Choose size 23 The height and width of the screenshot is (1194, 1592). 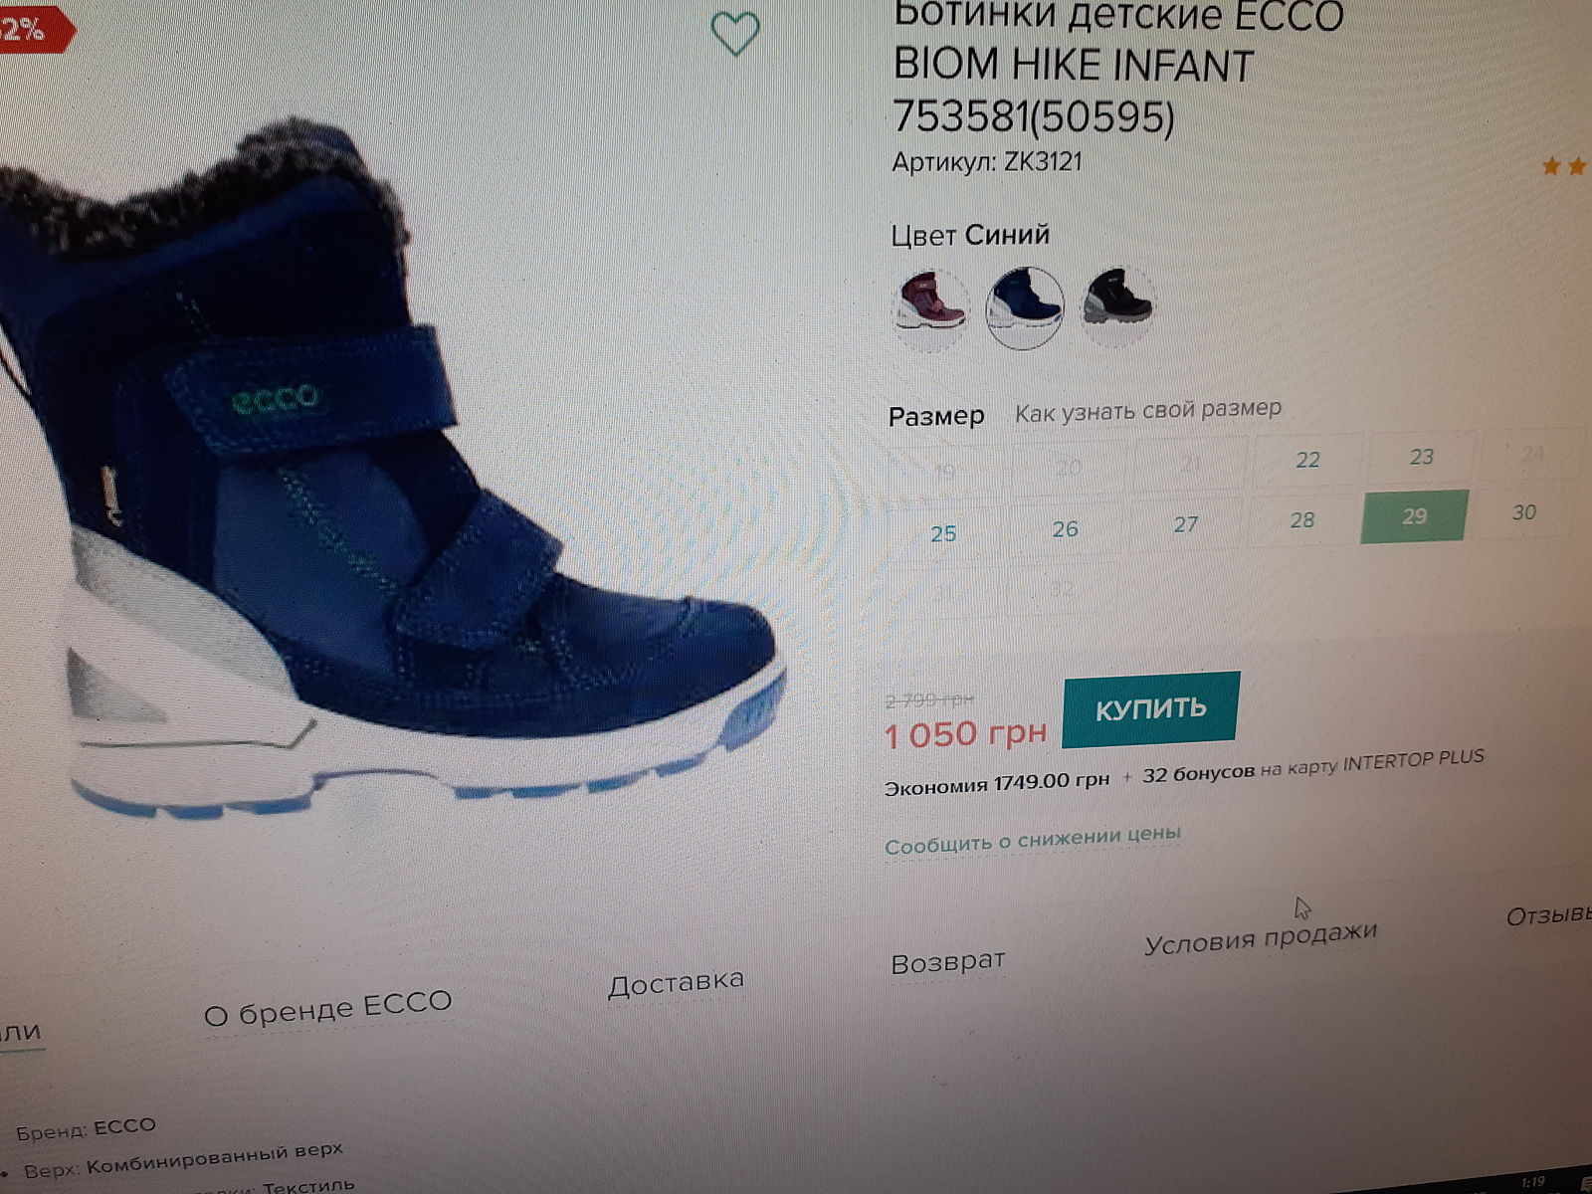(1421, 457)
